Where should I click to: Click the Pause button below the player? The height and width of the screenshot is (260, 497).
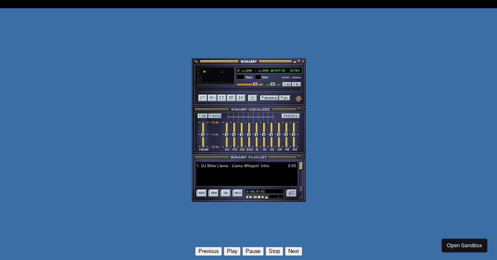tap(253, 251)
